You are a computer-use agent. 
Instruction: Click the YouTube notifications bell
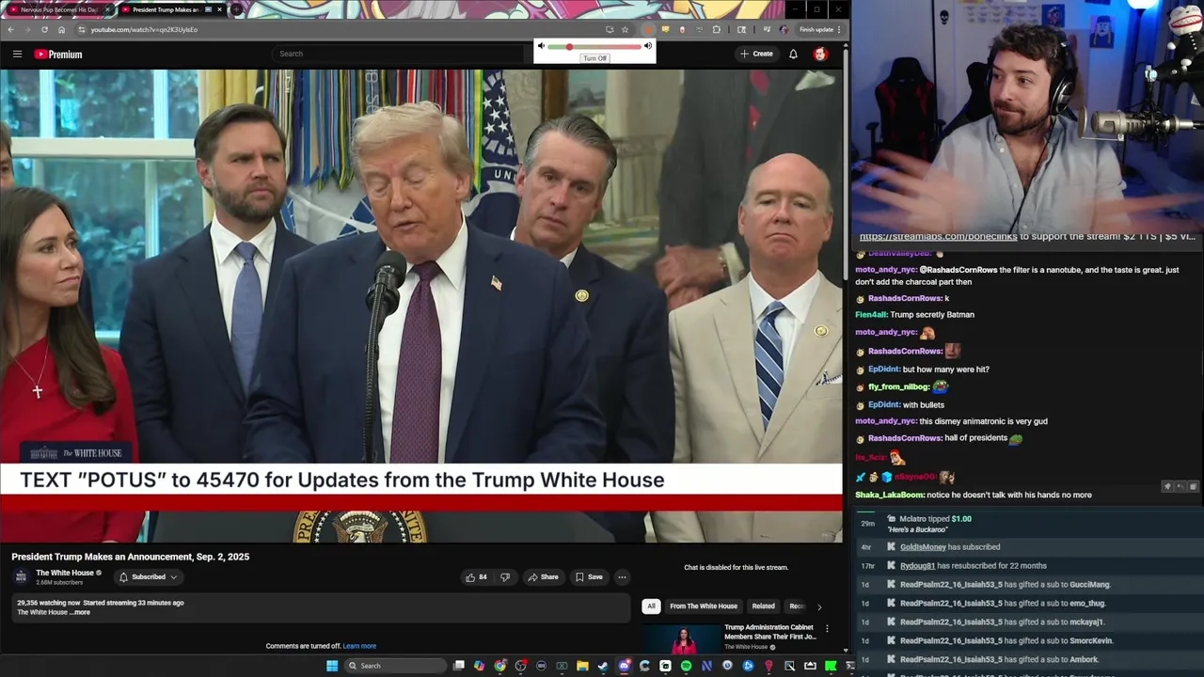click(x=793, y=54)
